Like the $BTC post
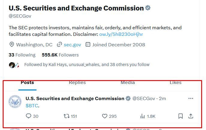The width and height of the screenshot is (206, 130). pyautogui.click(x=105, y=116)
